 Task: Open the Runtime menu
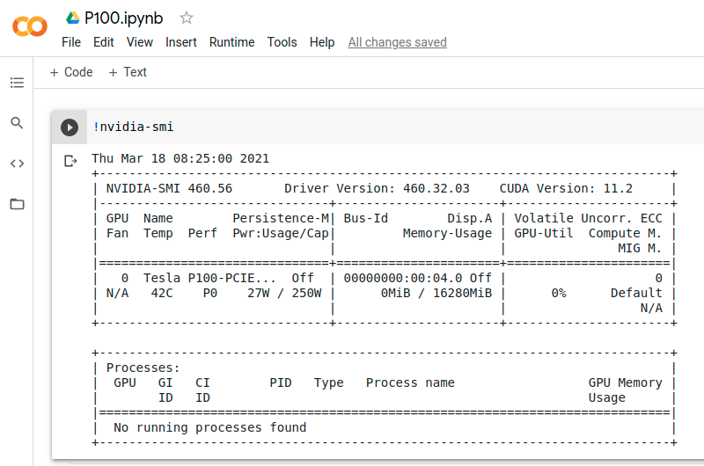231,42
